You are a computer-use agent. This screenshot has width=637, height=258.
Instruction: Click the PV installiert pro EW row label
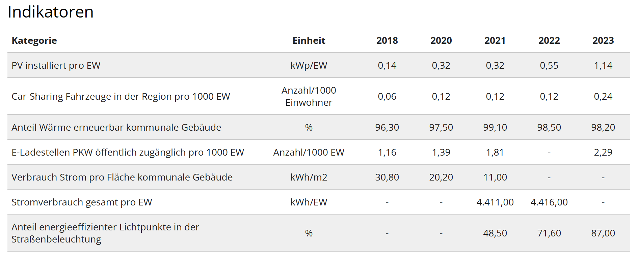pyautogui.click(x=56, y=65)
